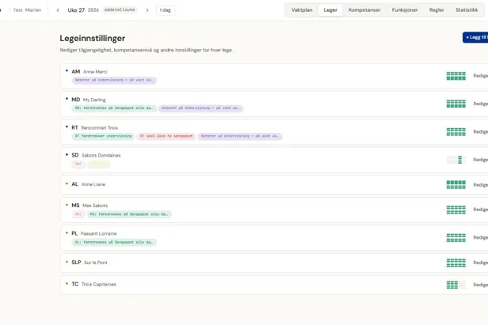
Task: Select the SLP Sur le Pont row name
Action: 90,263
